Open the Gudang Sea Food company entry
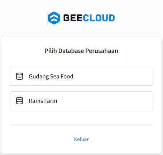This screenshot has width=163, height=155. coord(81,76)
